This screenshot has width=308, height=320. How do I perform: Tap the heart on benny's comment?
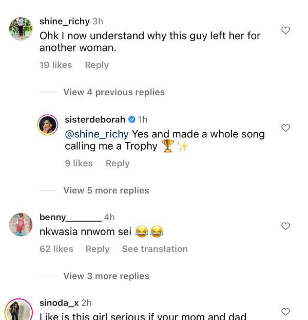(286, 226)
